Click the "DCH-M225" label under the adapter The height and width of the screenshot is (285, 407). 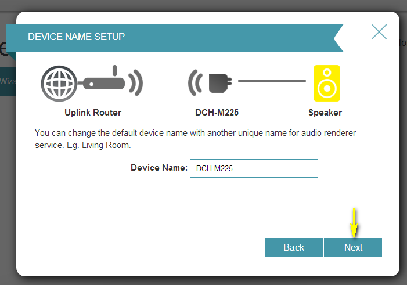[x=217, y=113]
